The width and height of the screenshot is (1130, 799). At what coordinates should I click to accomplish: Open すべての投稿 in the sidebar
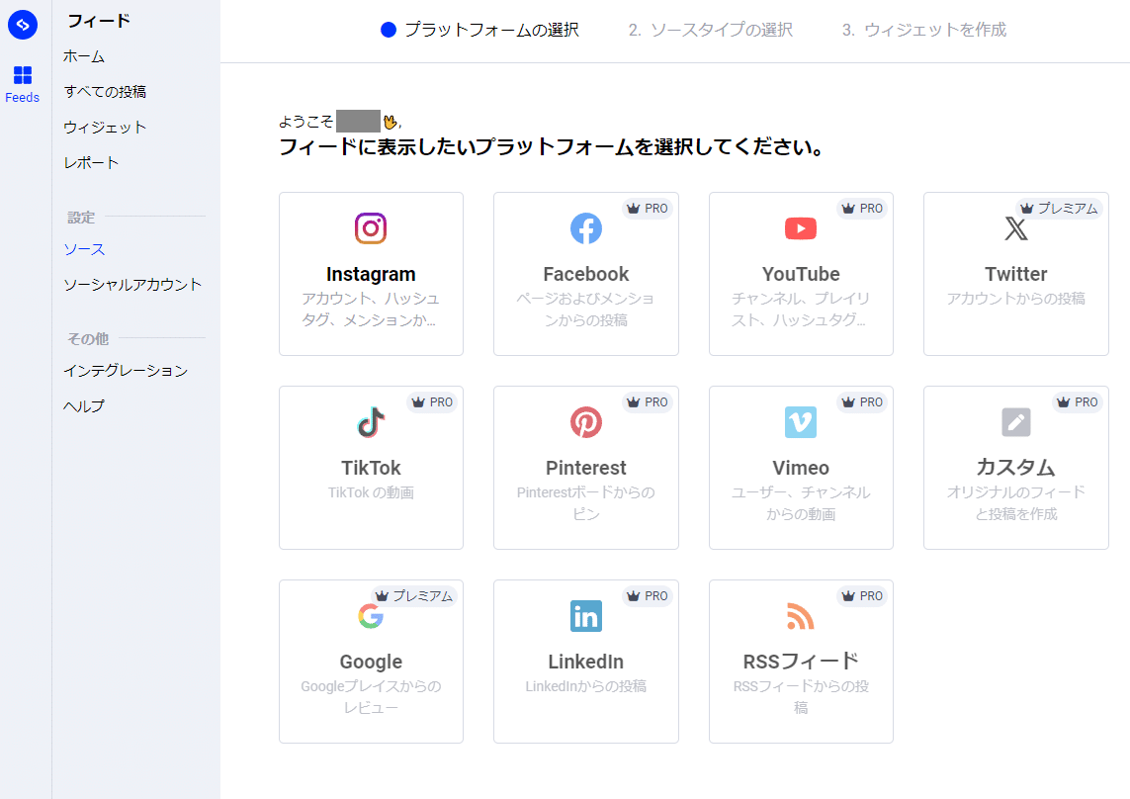pos(105,92)
